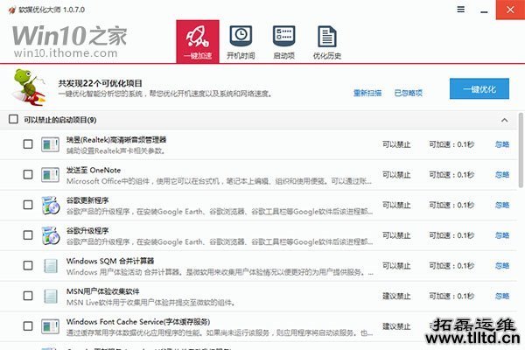The height and width of the screenshot is (350, 525).
Task: Click 可加速:0.1秒 in Windows SQM row
Action: click(451, 266)
